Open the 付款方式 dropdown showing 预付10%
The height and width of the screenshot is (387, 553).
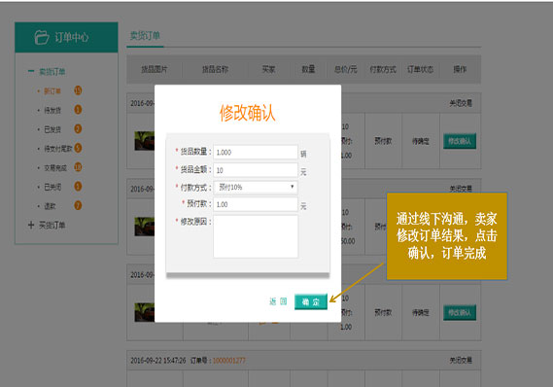(x=256, y=188)
